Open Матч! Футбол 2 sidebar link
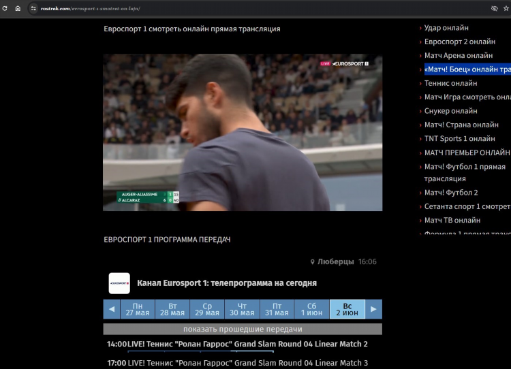Viewport: 511px width, 369px height. coord(451,193)
